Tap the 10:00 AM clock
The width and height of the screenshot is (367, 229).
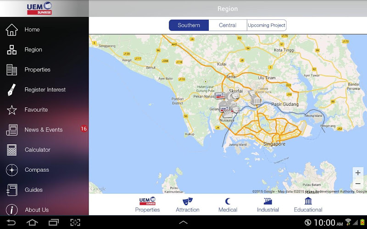click(x=328, y=223)
